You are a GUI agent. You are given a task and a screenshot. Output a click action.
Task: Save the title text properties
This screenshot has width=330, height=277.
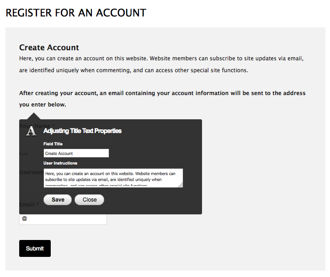pos(58,200)
